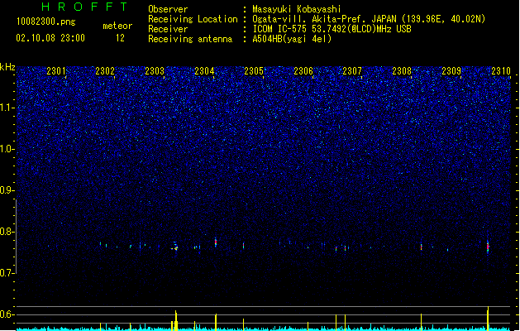
Task: Click the 2308 time marker
Action: pyautogui.click(x=402, y=71)
